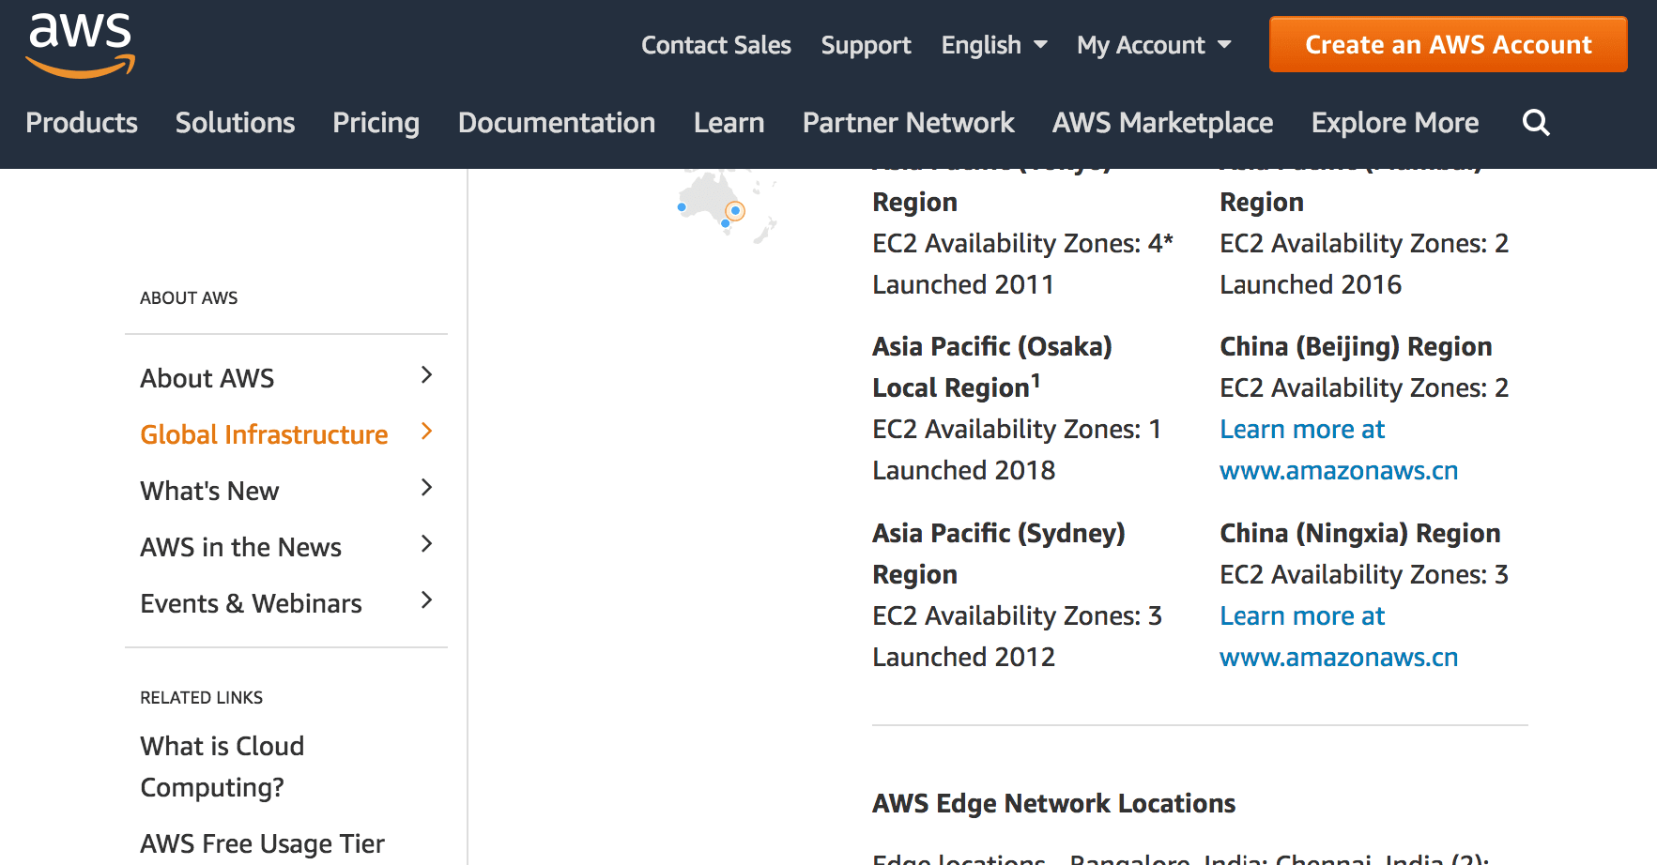Image resolution: width=1657 pixels, height=865 pixels.
Task: Click Create an AWS Account button
Action: pyautogui.click(x=1449, y=44)
